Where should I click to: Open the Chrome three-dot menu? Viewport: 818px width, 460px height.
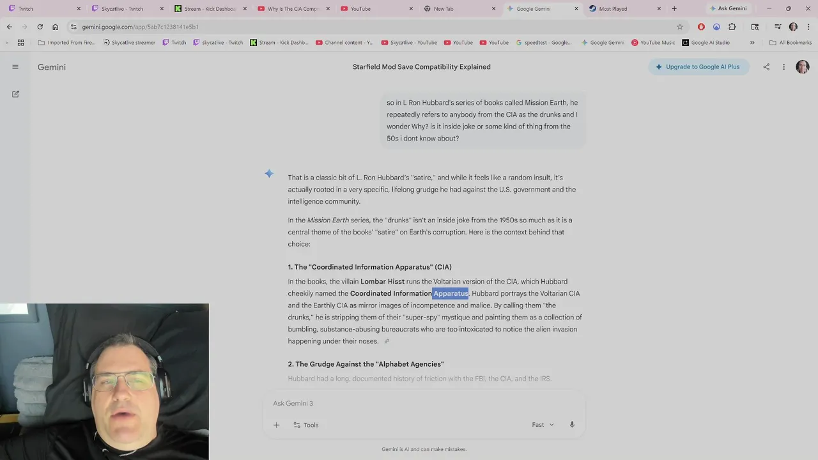(x=807, y=27)
